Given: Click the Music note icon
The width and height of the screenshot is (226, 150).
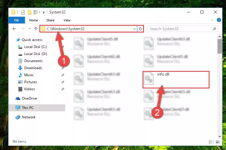Looking at the screenshot, I should [20, 75].
